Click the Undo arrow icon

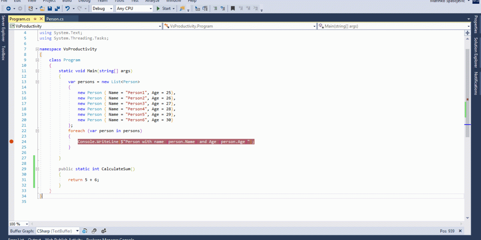(68, 8)
